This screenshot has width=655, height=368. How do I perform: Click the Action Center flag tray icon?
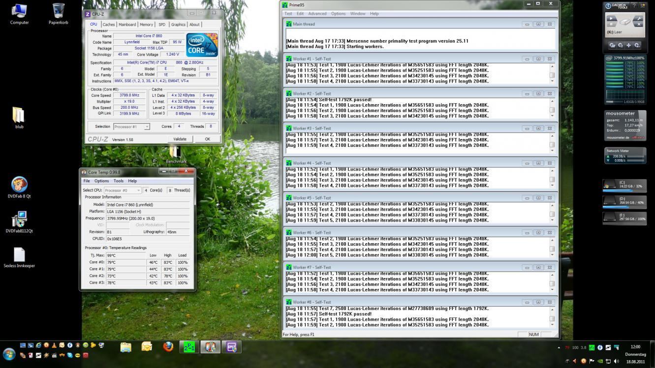pyautogui.click(x=592, y=361)
